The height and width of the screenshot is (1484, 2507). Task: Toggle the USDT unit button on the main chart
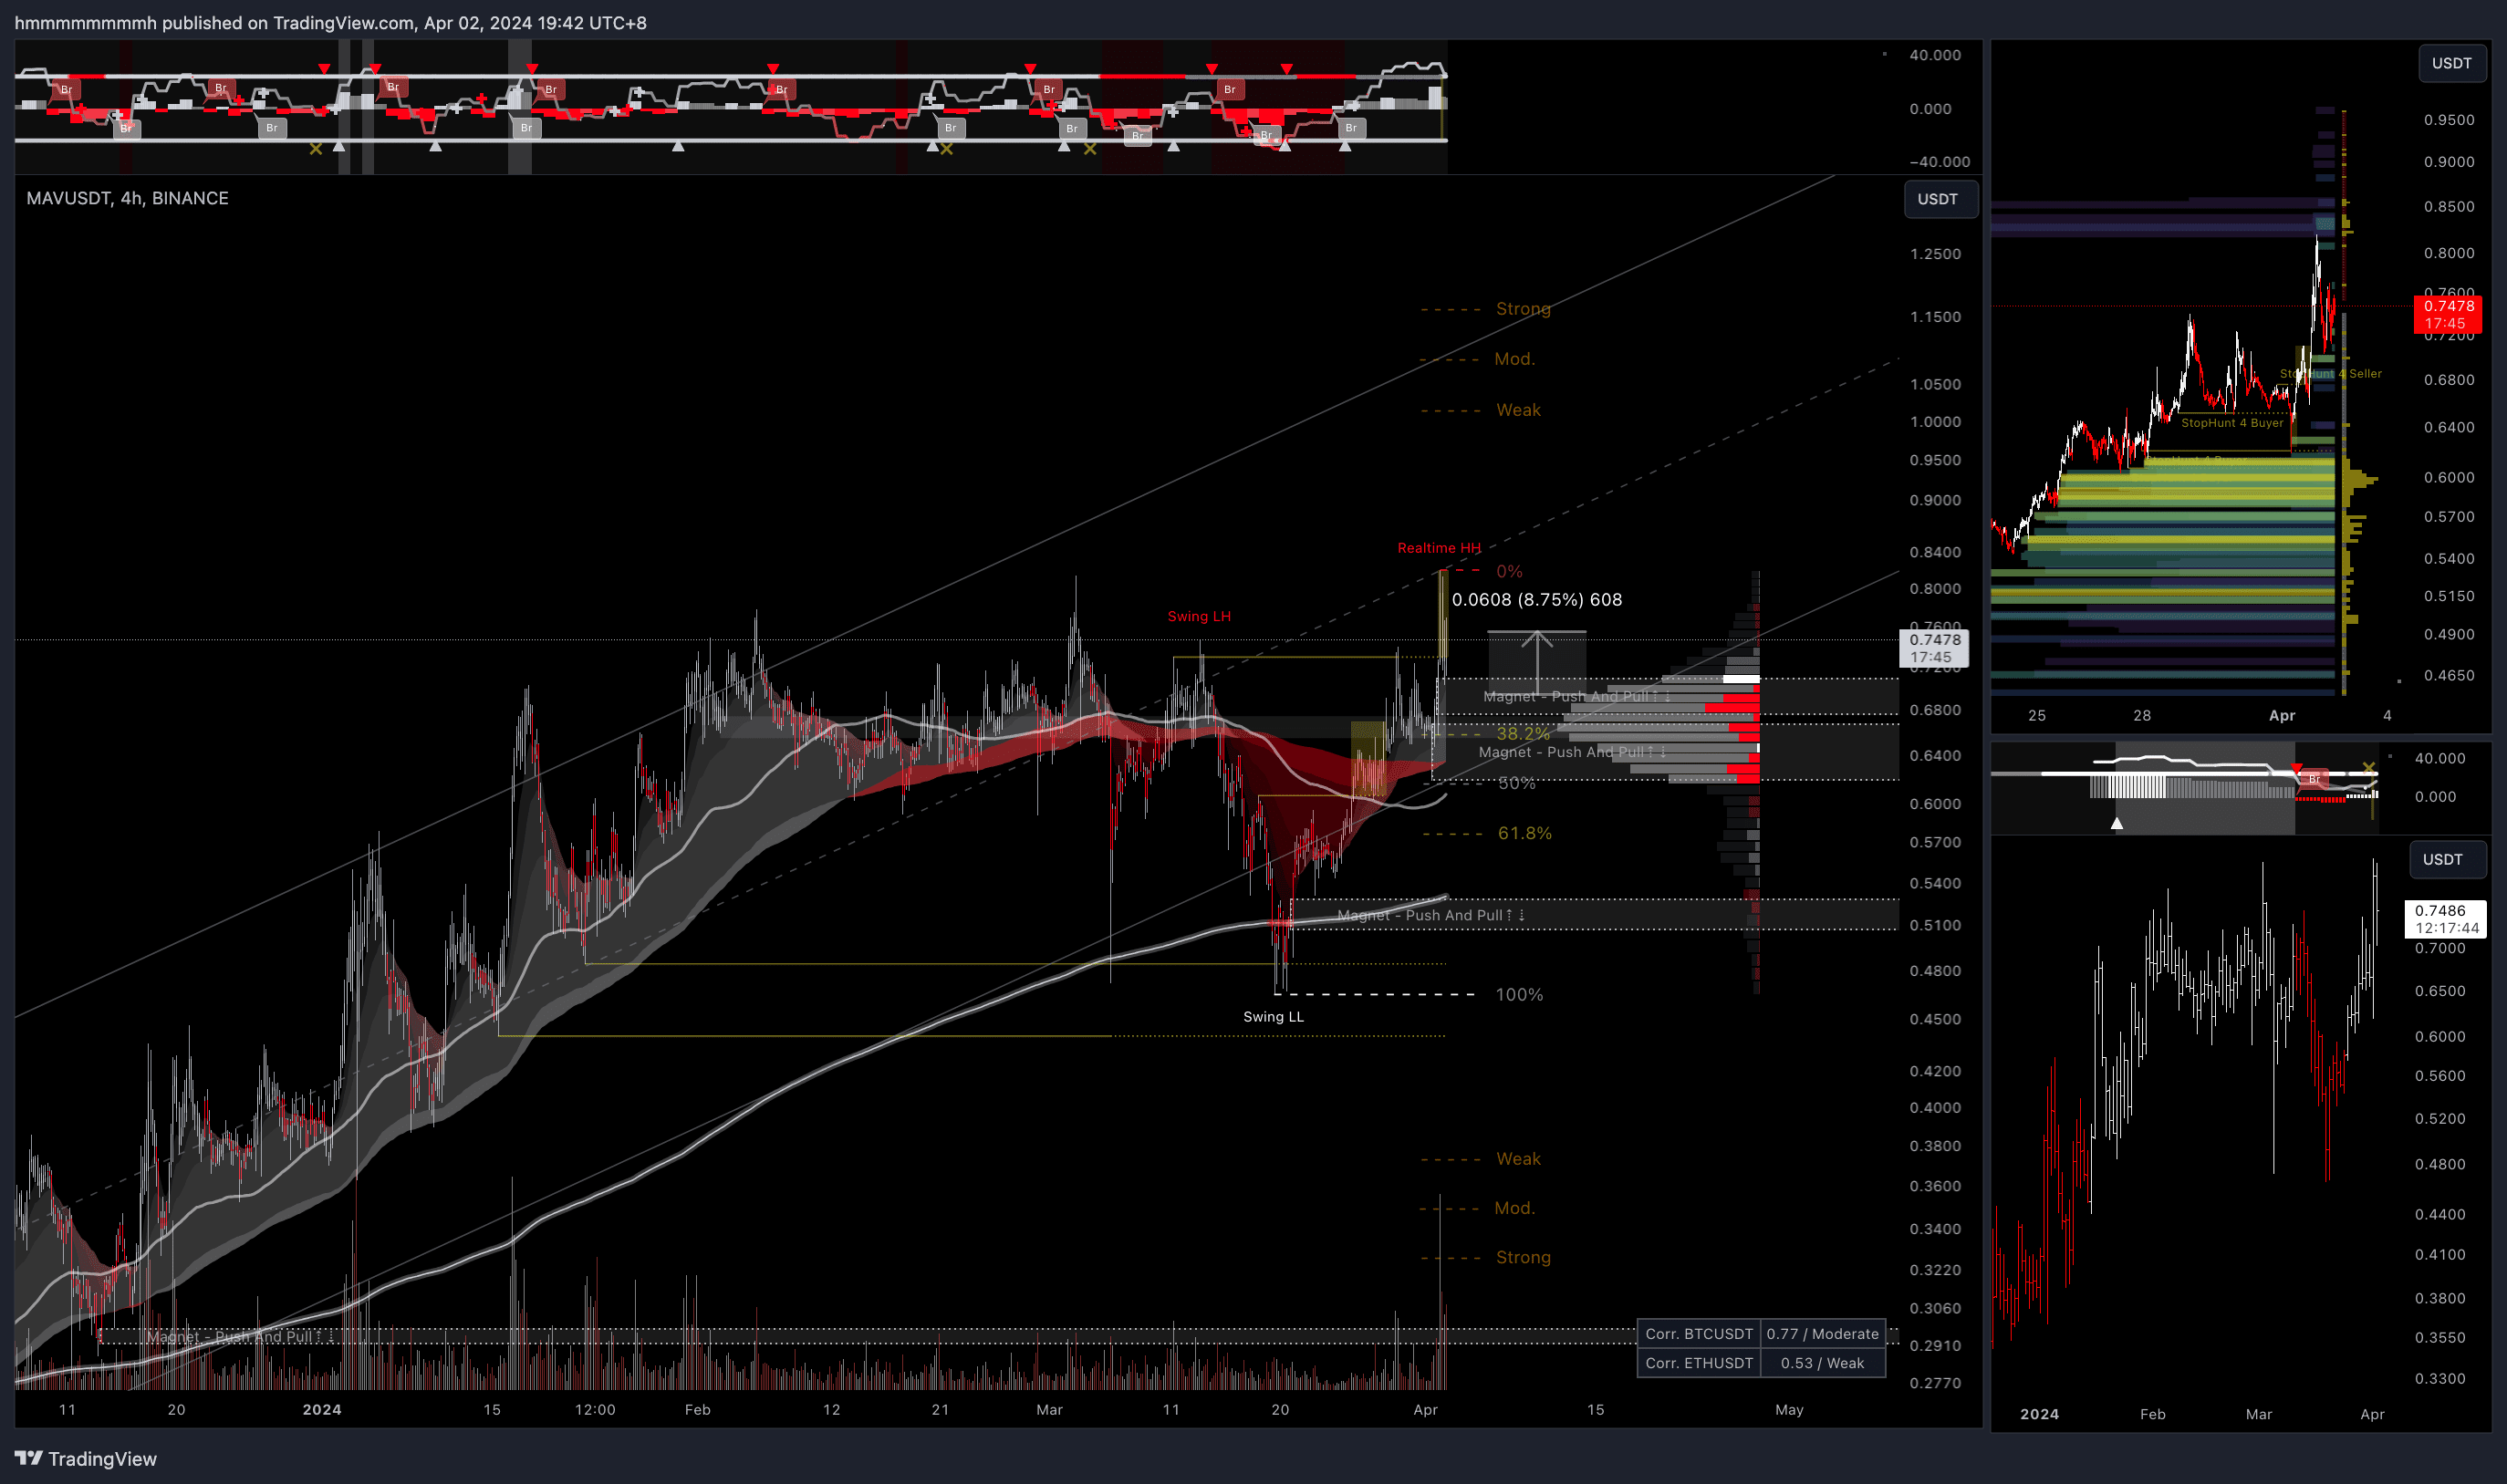tap(1939, 199)
